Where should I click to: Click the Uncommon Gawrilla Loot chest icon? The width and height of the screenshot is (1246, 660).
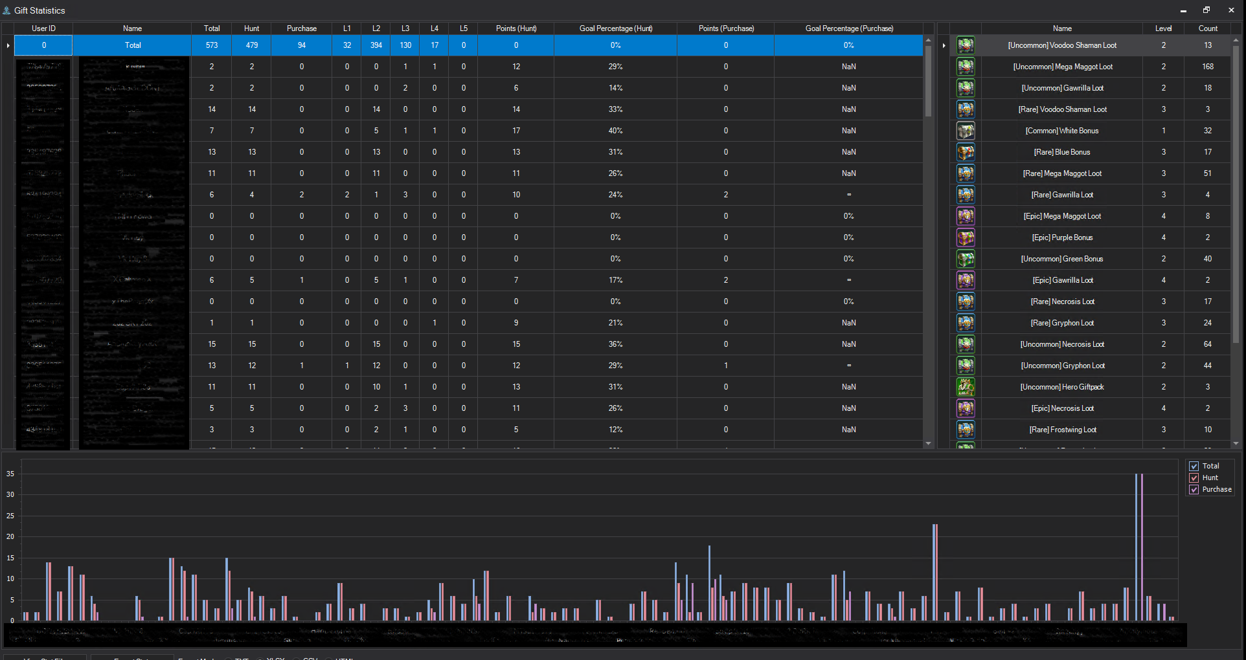(x=966, y=88)
